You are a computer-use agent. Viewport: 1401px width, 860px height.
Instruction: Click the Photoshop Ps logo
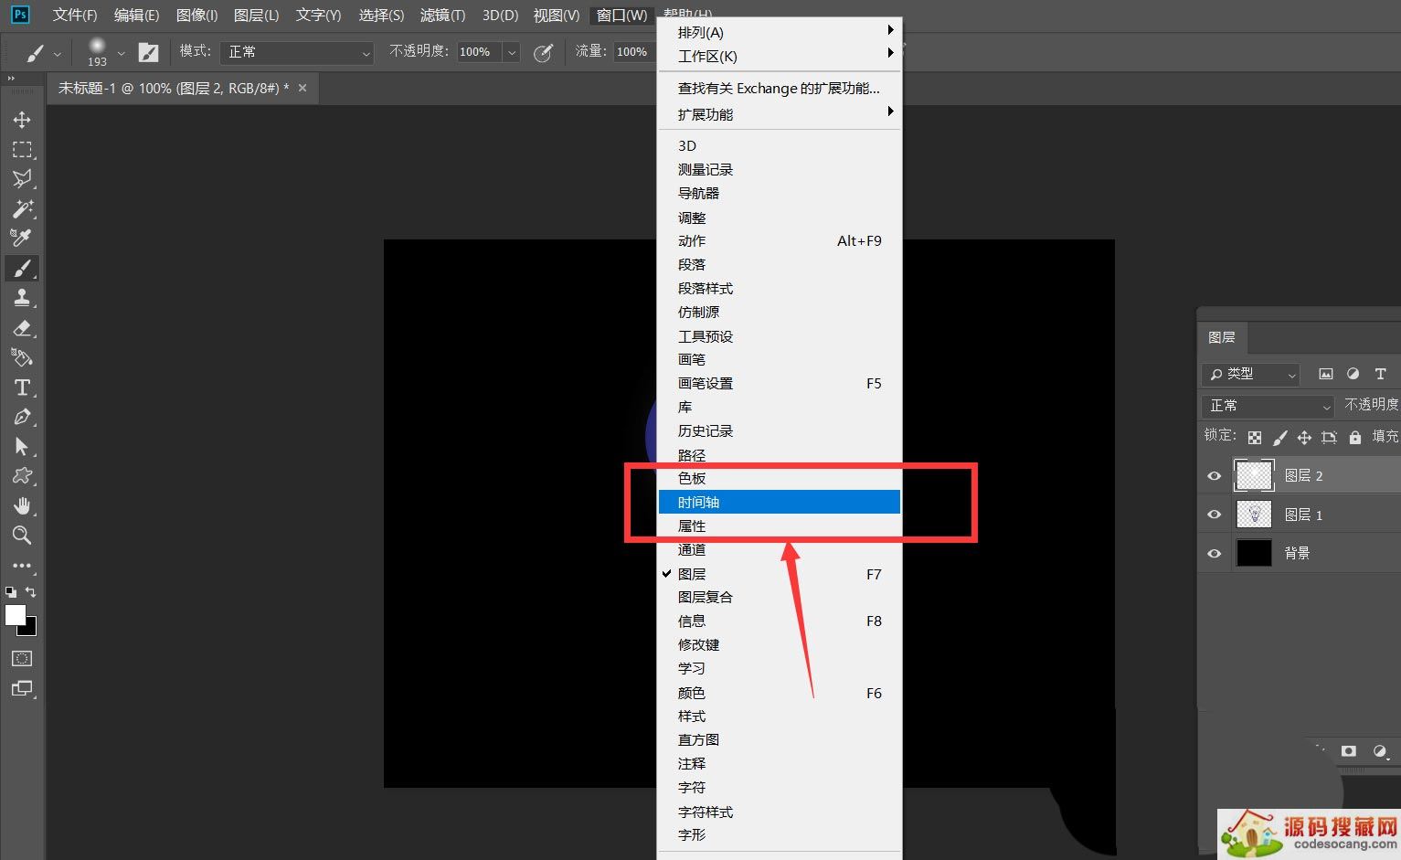tap(19, 15)
